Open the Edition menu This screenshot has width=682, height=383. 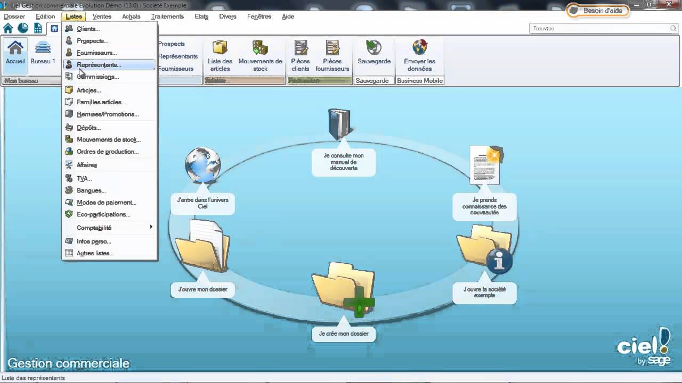point(45,16)
